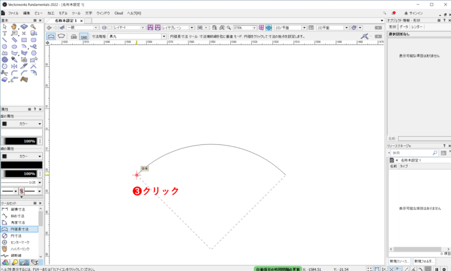The image size is (451, 271).
Task: Click the サインイン sign-in button
Action: (x=415, y=13)
